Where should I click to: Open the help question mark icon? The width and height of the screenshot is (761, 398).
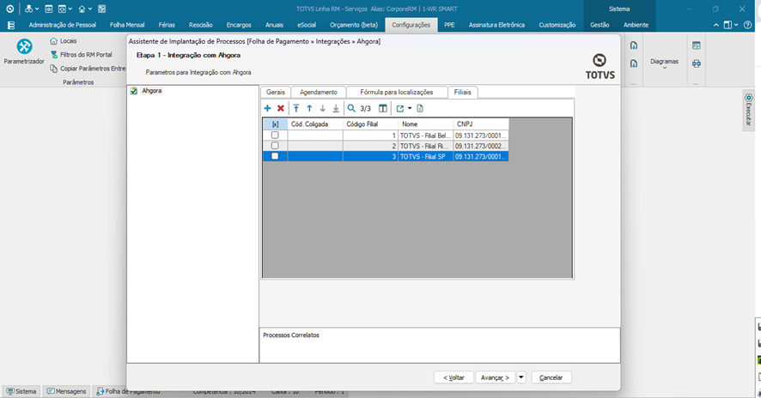pos(748,25)
